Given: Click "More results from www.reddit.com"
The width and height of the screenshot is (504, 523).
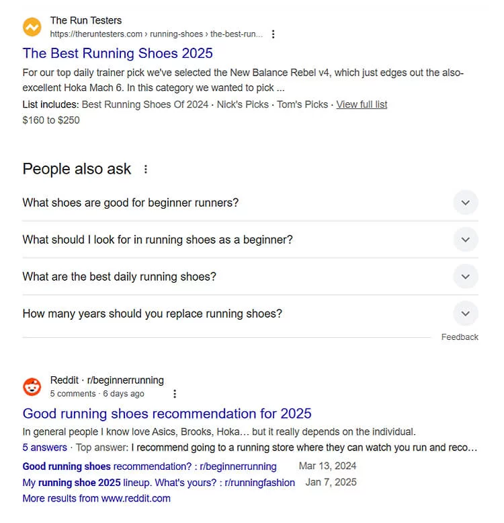Looking at the screenshot, I should [96, 498].
